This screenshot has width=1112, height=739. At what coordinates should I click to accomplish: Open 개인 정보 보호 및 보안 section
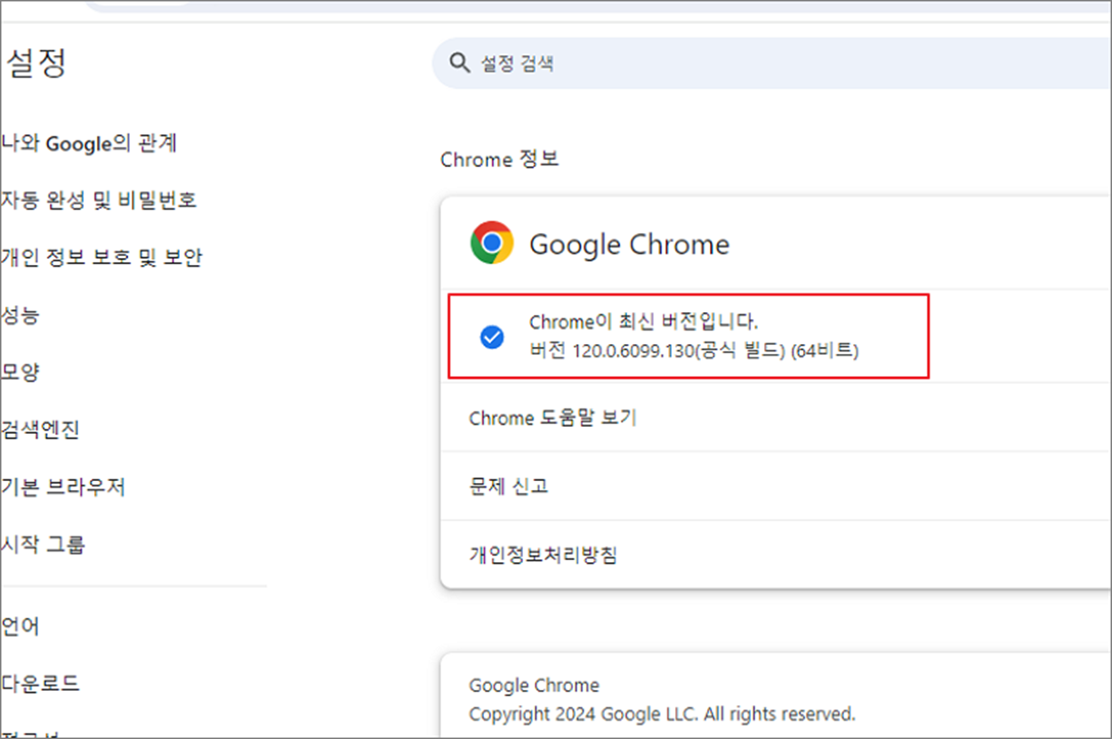101,258
